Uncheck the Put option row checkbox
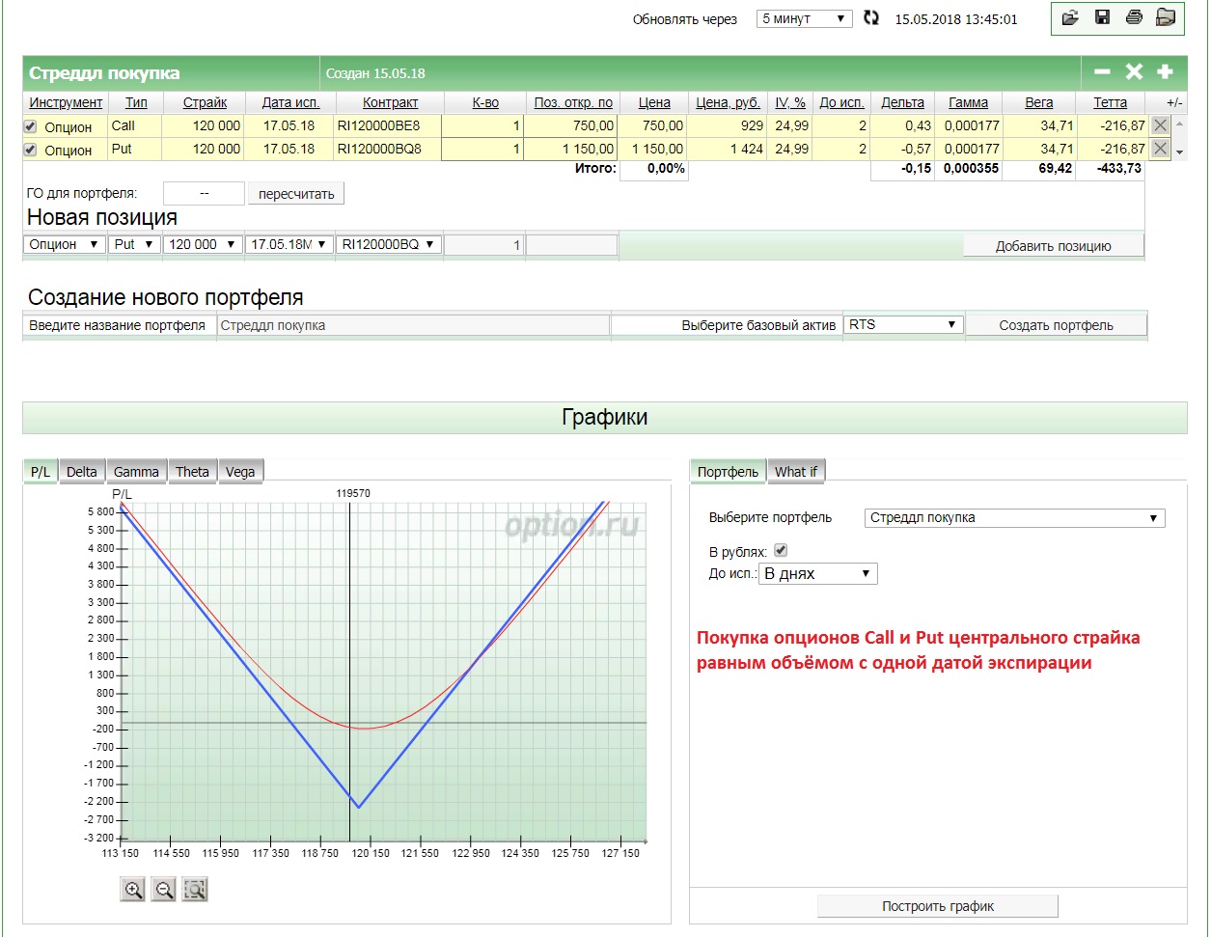 30,150
